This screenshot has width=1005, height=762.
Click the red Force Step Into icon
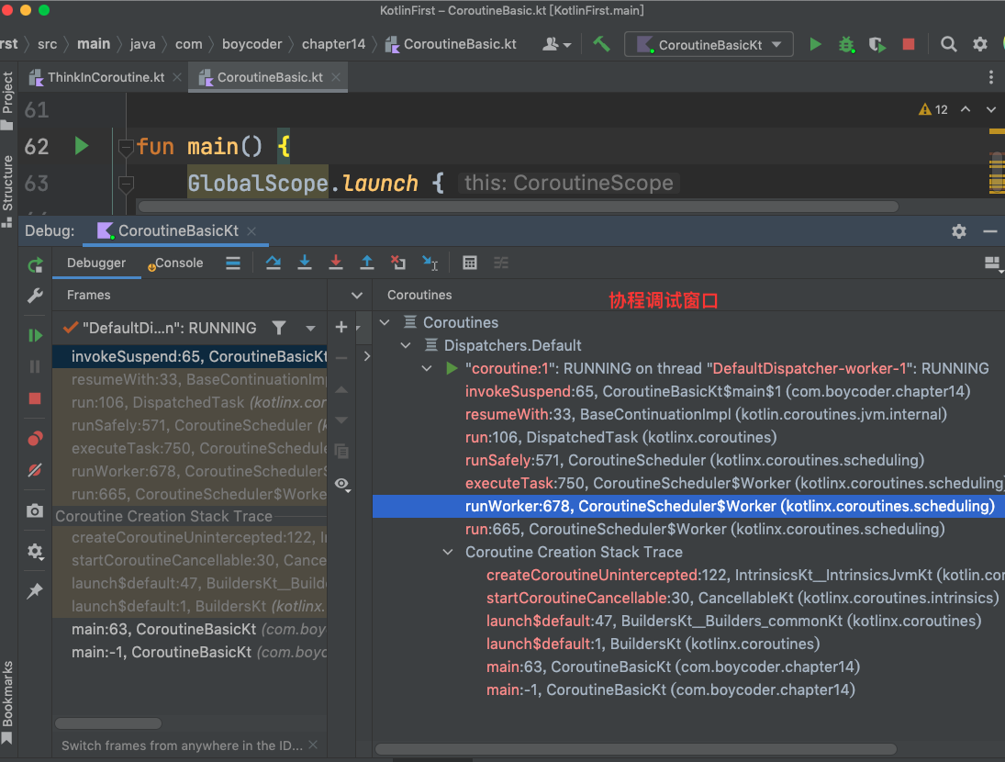pyautogui.click(x=336, y=263)
